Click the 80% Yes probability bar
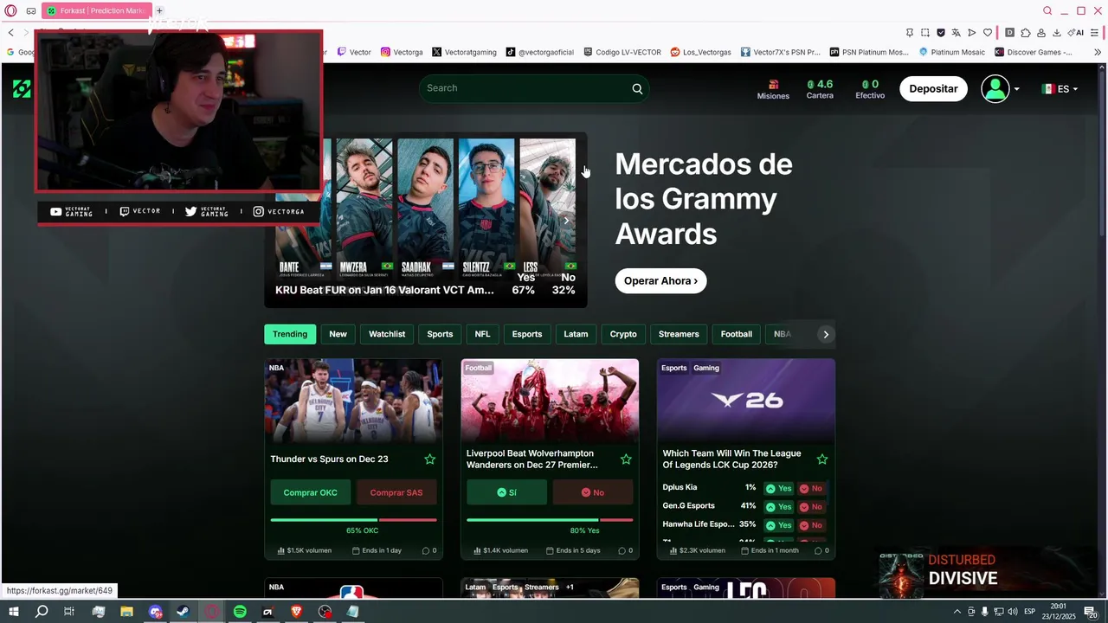 pyautogui.click(x=550, y=520)
